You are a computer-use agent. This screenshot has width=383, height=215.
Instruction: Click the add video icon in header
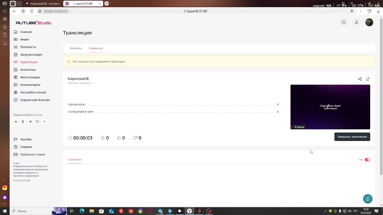344,22
